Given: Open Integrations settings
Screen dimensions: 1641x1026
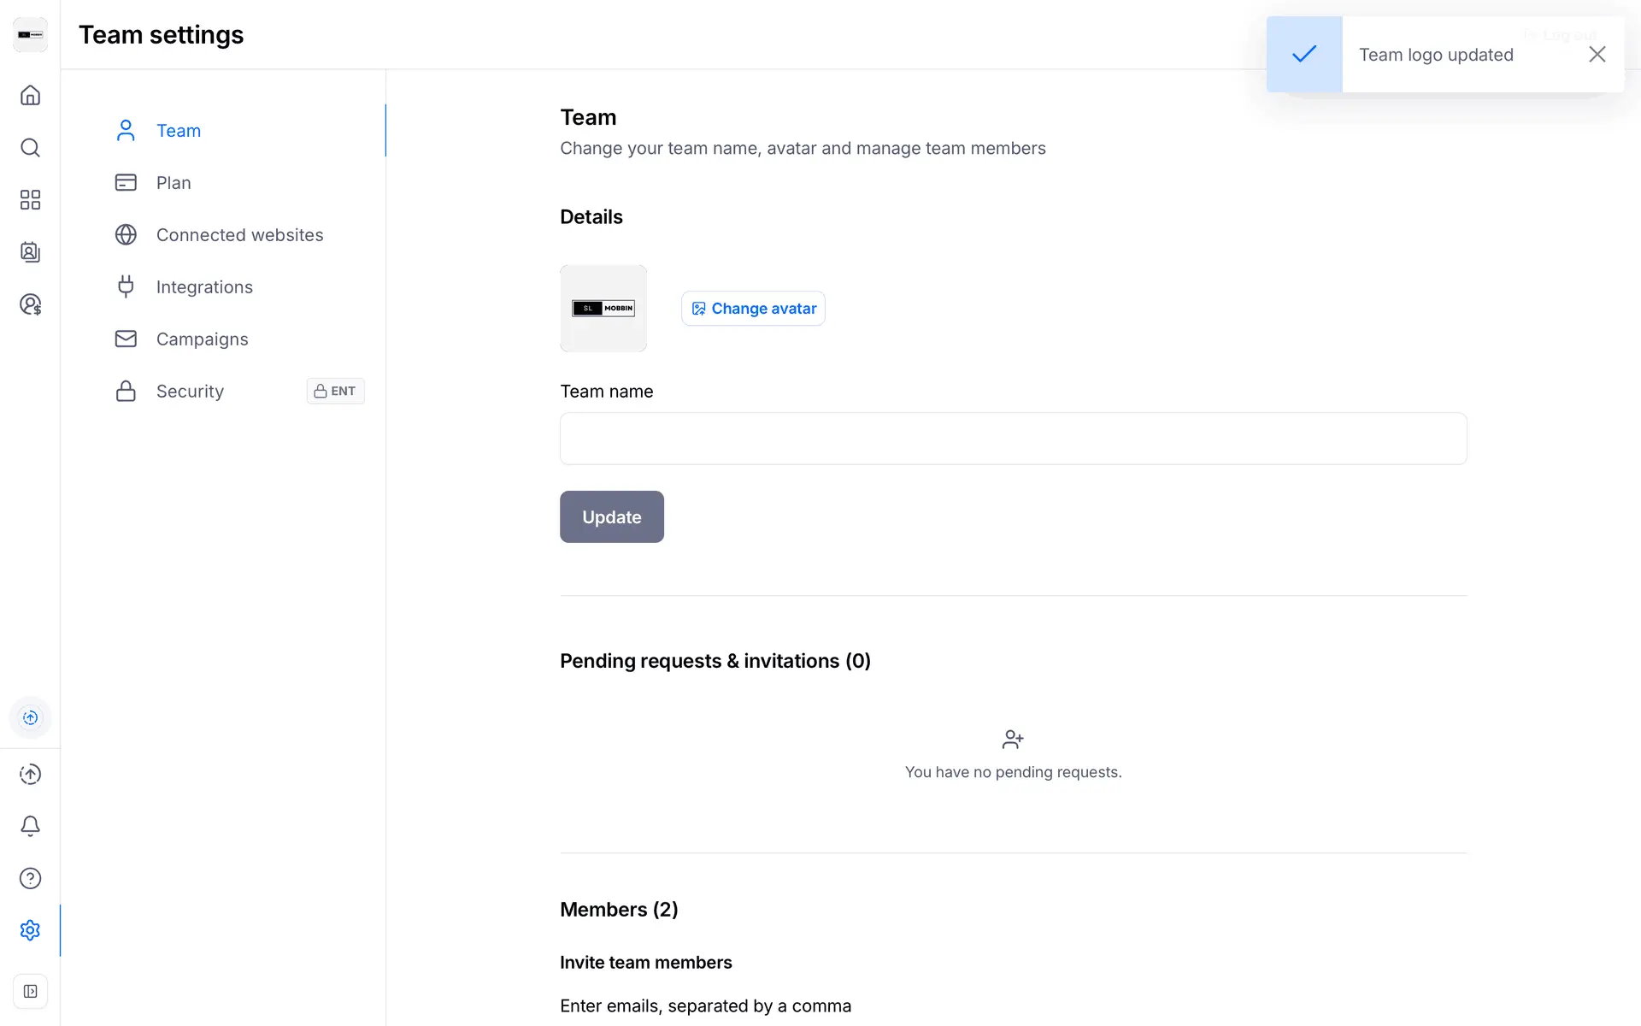Looking at the screenshot, I should click(x=204, y=287).
